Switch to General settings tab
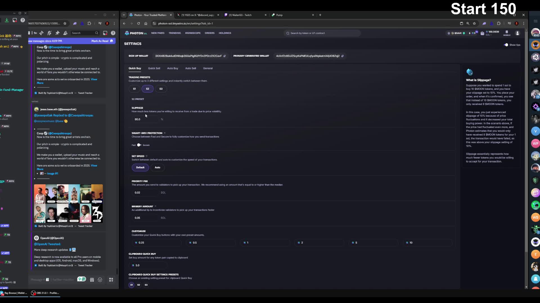 click(208, 68)
